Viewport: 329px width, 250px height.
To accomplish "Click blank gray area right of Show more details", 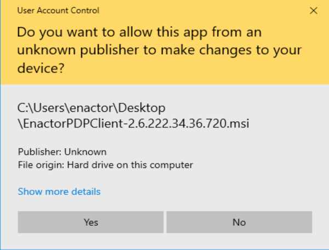I will point(219,191).
